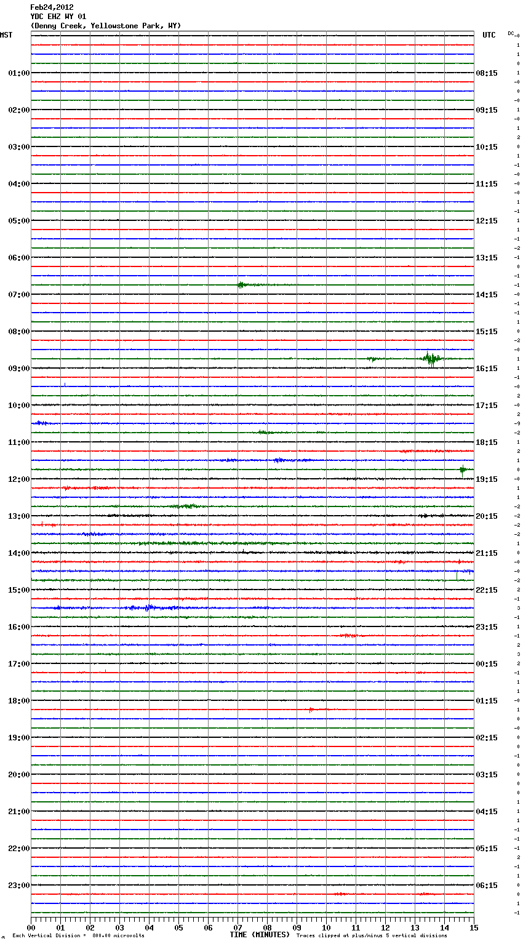The width and height of the screenshot is (523, 944).
Task: Click the 12:15 UTC time label
Action: [487, 221]
